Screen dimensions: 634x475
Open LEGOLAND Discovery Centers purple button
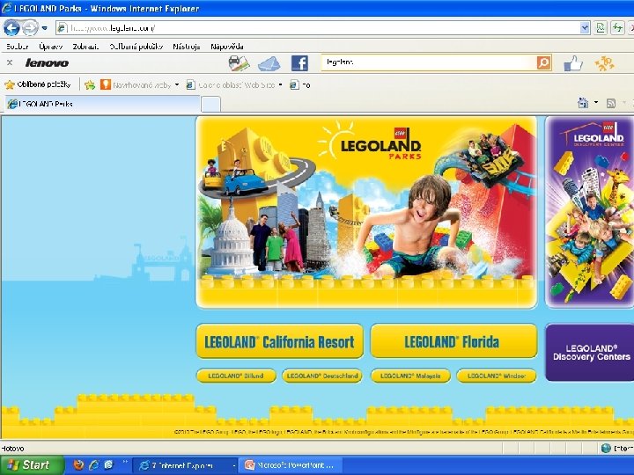[590, 352]
